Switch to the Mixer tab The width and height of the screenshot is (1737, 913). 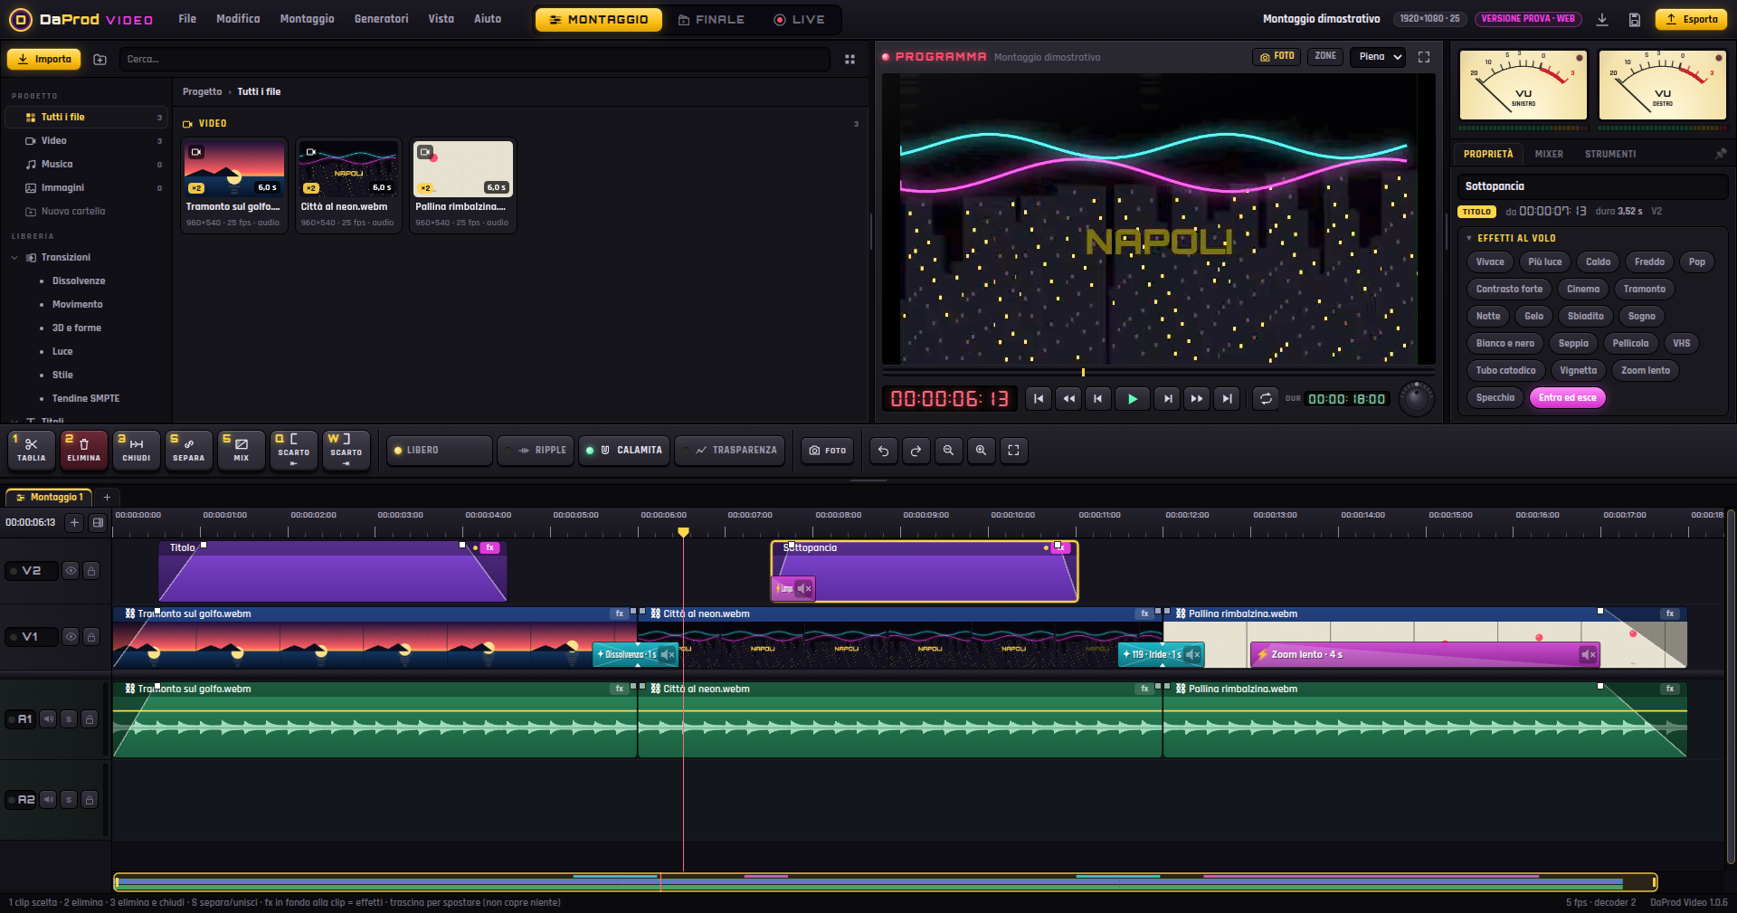pos(1549,155)
